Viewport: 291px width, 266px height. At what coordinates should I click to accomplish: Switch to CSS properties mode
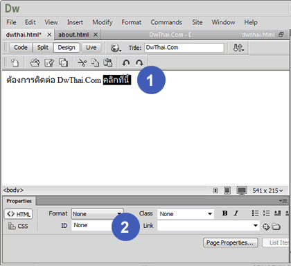18,226
